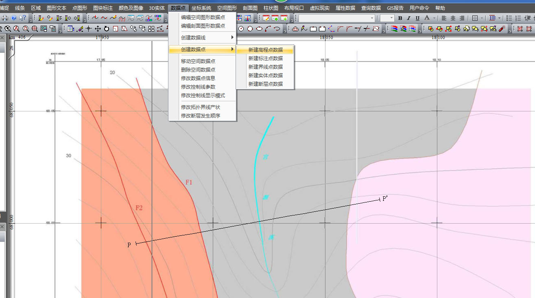Choose 修改控制线参数 from the menu
This screenshot has width=535, height=298.
click(x=203, y=87)
